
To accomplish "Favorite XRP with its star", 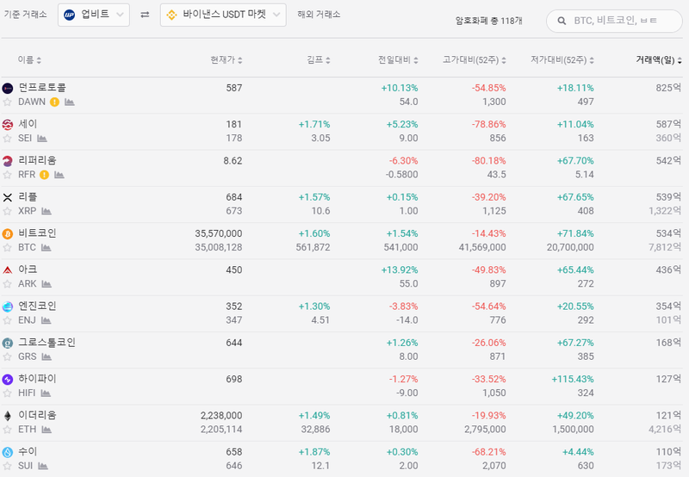I will pos(7,211).
